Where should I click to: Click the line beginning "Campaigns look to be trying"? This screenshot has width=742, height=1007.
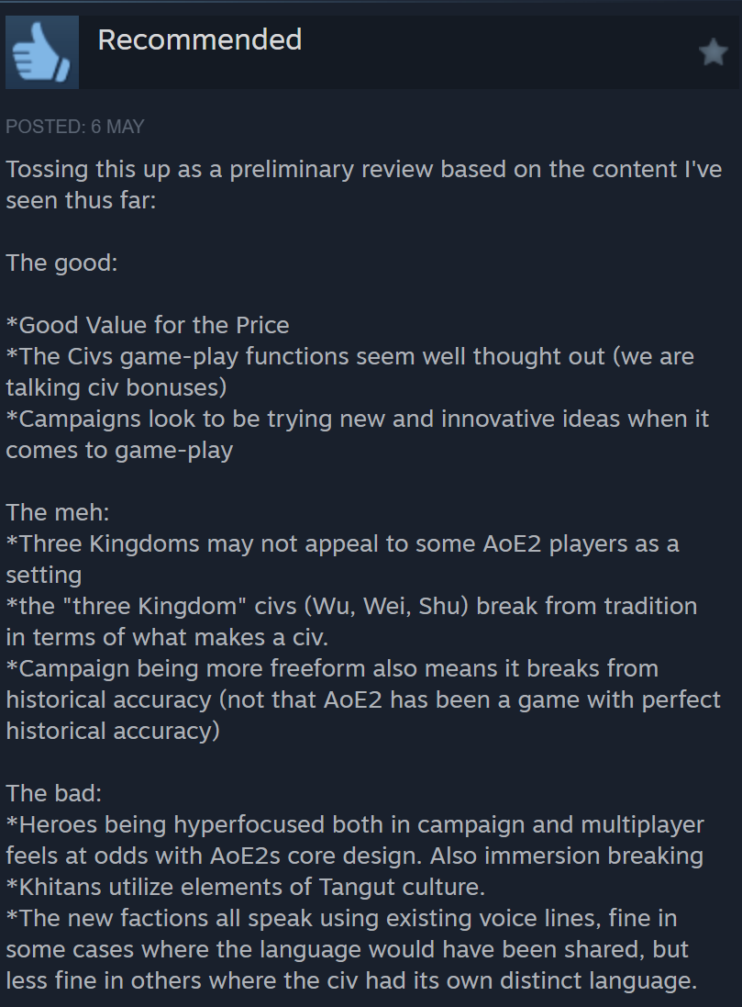pos(357,419)
